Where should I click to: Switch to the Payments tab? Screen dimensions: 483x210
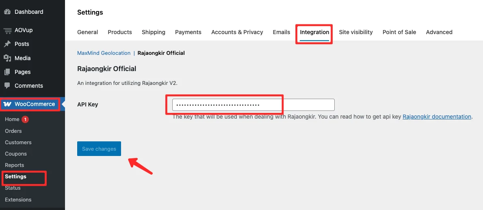(x=188, y=32)
